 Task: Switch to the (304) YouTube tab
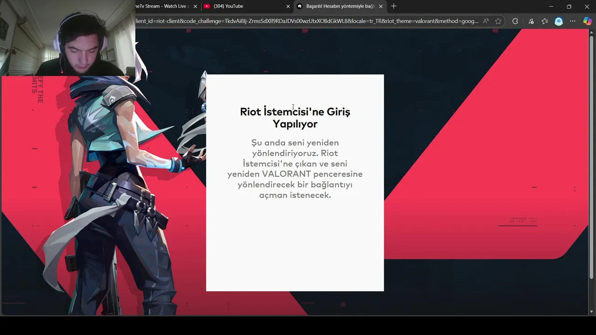point(247,6)
